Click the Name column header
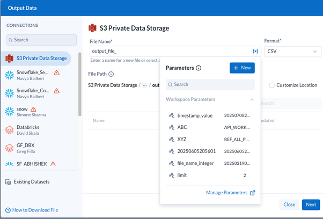323x219 pixels. (99, 121)
